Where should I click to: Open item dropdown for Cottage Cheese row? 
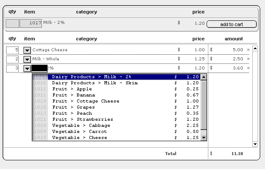click(x=27, y=50)
